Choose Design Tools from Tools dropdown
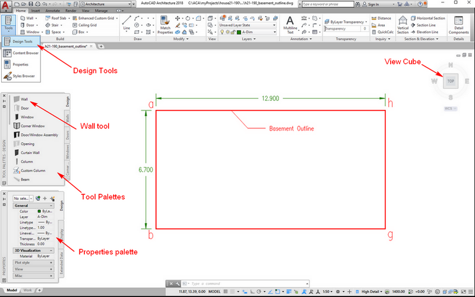 (x=21, y=42)
